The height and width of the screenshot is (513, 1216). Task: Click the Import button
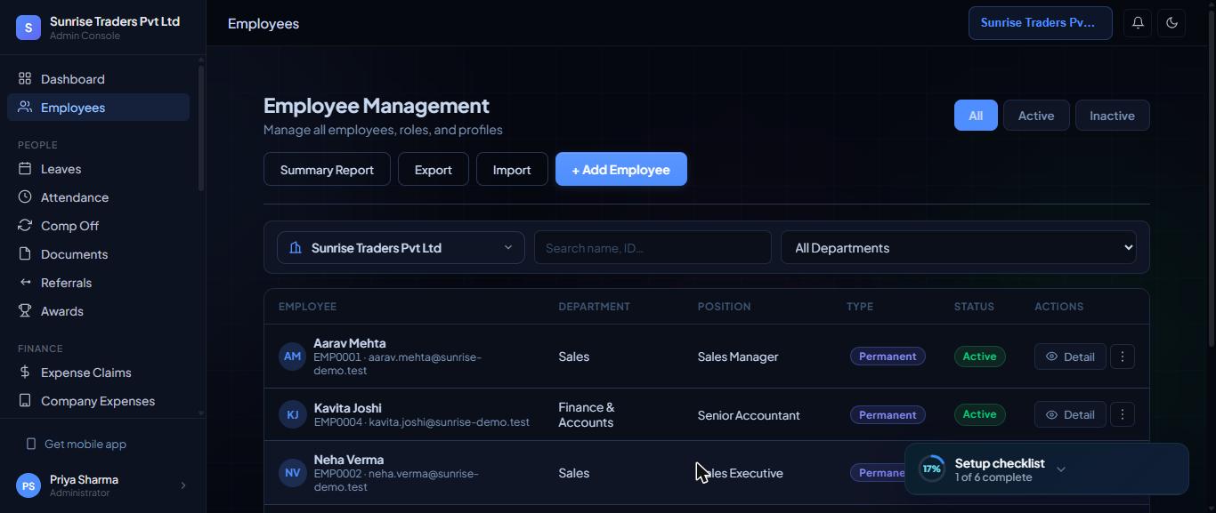click(x=512, y=169)
